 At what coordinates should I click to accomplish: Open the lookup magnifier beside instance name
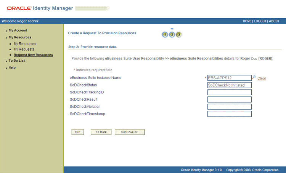pos(254,77)
